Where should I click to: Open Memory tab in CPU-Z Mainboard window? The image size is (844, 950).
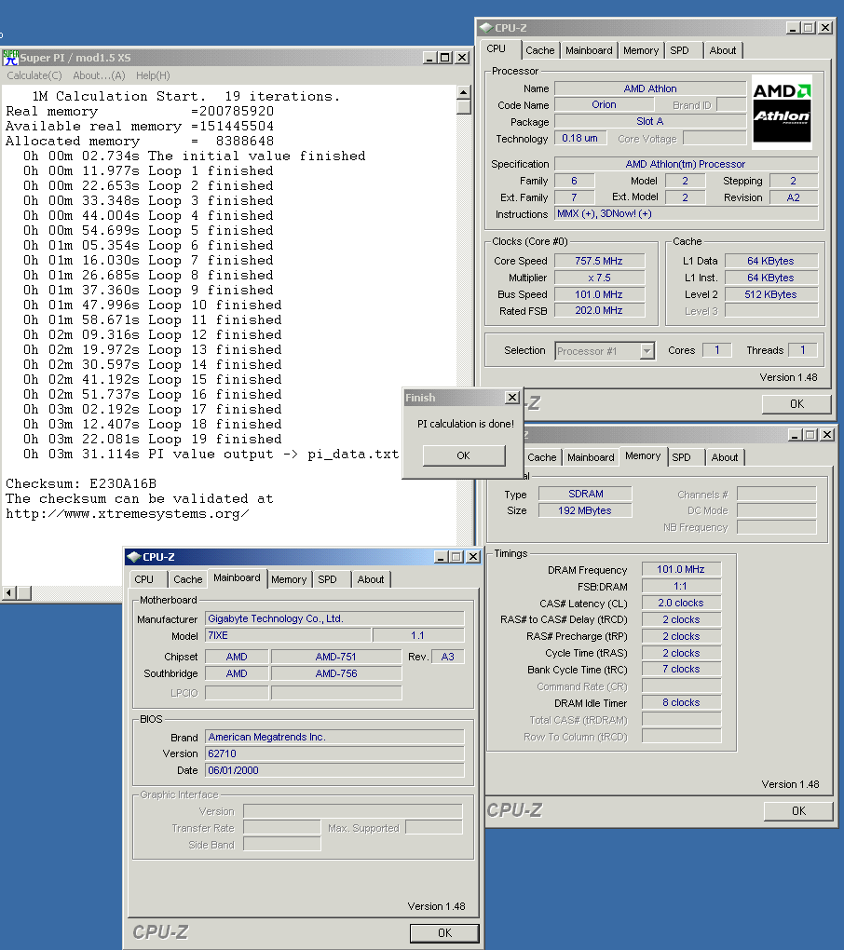289,579
